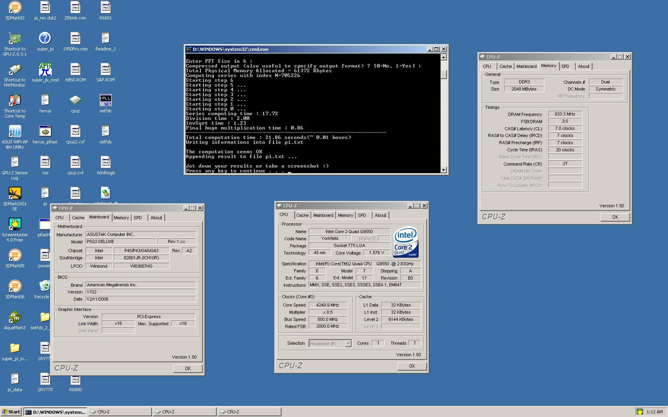Click the cmd.exe vertical scrollbar thumb
The image size is (668, 417).
pos(444,74)
